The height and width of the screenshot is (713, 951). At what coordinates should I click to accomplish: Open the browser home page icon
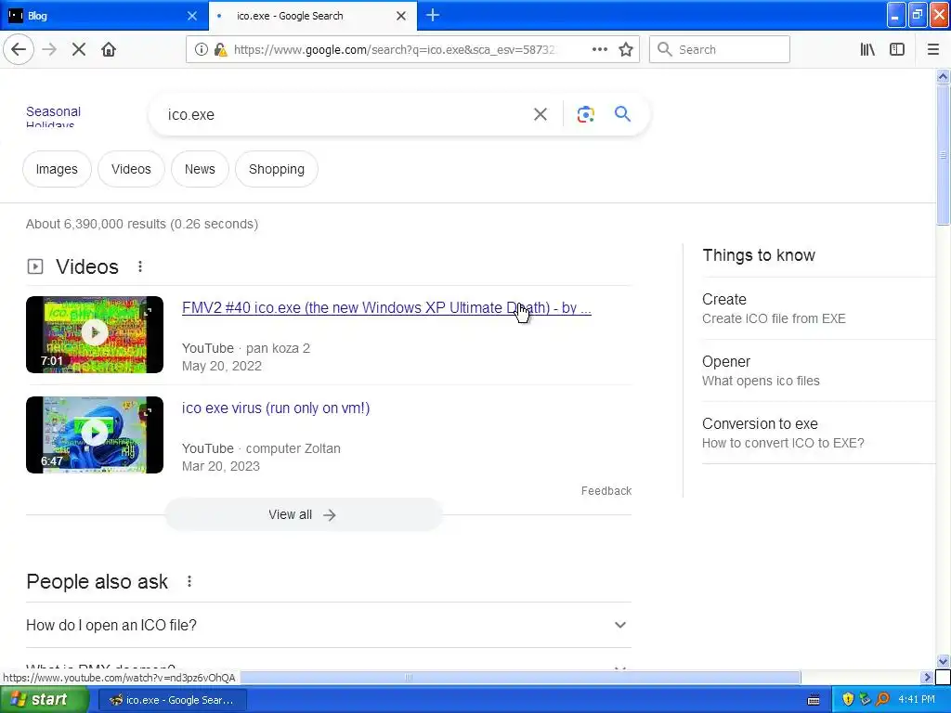pos(109,49)
